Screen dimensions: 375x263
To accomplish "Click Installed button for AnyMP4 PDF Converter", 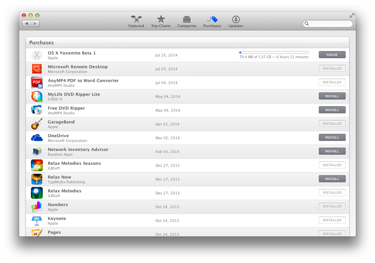I will [332, 82].
